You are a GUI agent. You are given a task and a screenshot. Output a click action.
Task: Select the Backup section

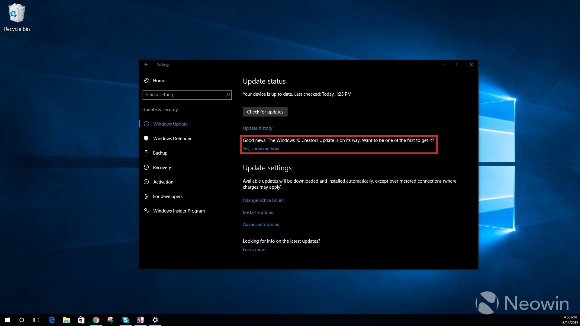[160, 153]
